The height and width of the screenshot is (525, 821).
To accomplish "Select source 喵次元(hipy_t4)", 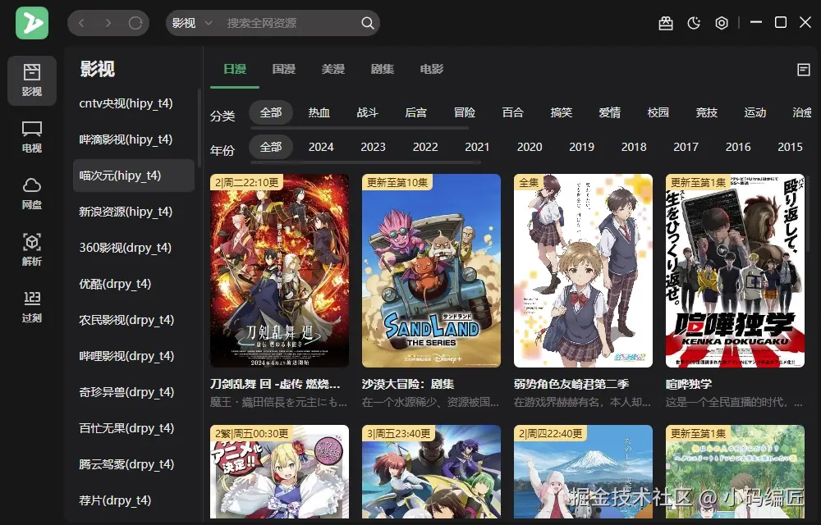I will (x=134, y=176).
